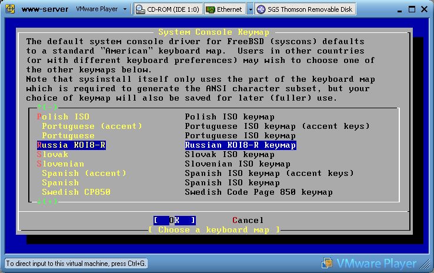434x273 pixels.
Task: Click the window resize grip corner
Action: coord(425,264)
